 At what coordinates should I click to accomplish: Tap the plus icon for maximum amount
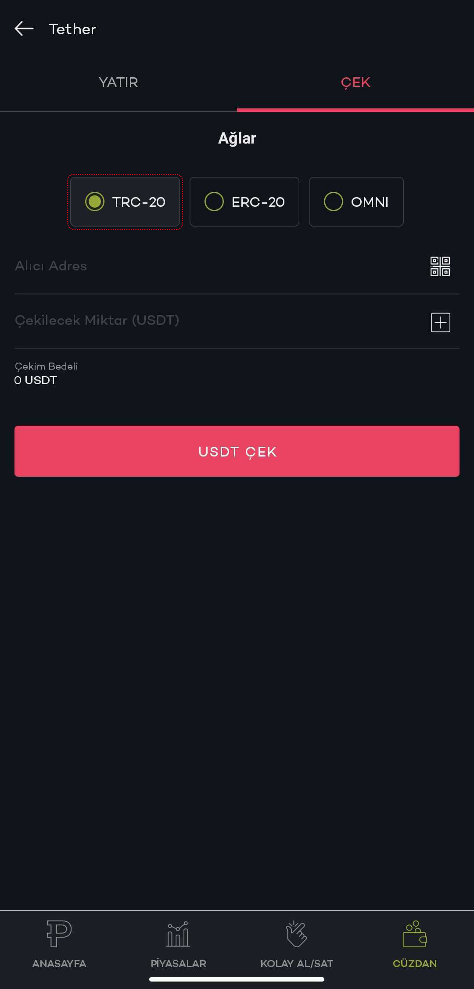(441, 323)
